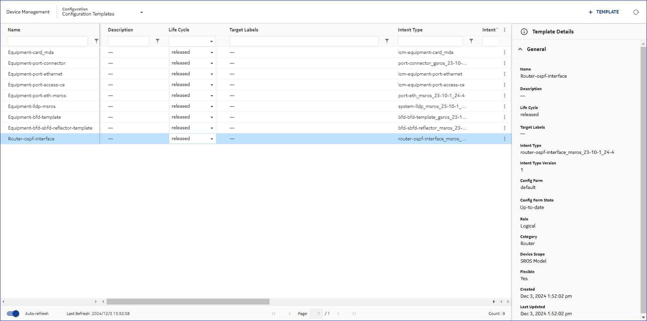Click the Target Labels filter icon
647x321 pixels.
pyautogui.click(x=387, y=41)
